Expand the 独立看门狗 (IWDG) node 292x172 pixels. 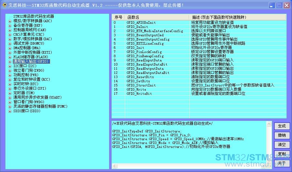[10, 71]
